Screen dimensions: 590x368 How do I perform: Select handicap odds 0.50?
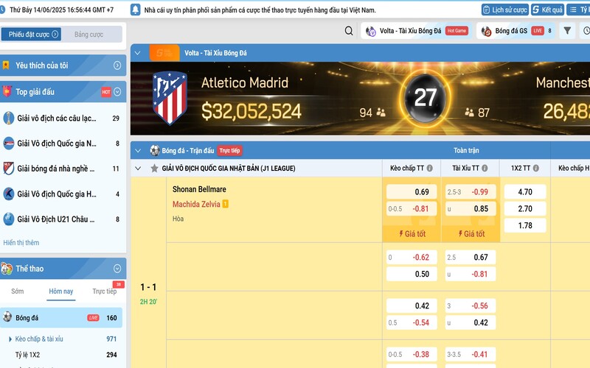(412, 274)
